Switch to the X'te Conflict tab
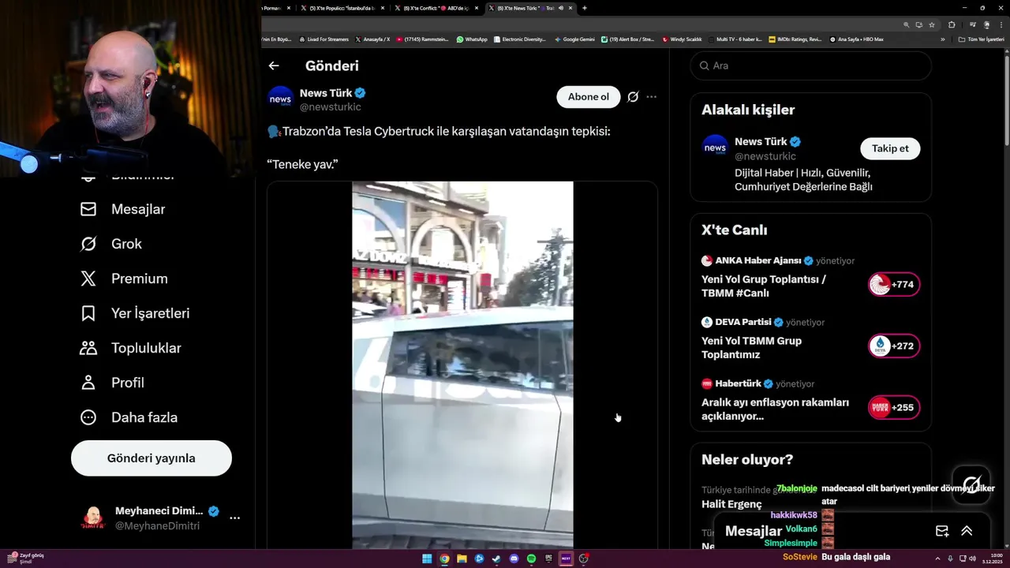1010x568 pixels. 436,8
